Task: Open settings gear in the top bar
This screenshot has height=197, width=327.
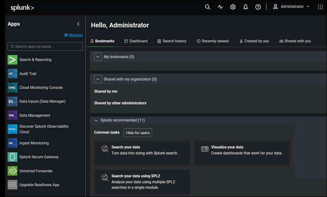Action: pyautogui.click(x=233, y=7)
